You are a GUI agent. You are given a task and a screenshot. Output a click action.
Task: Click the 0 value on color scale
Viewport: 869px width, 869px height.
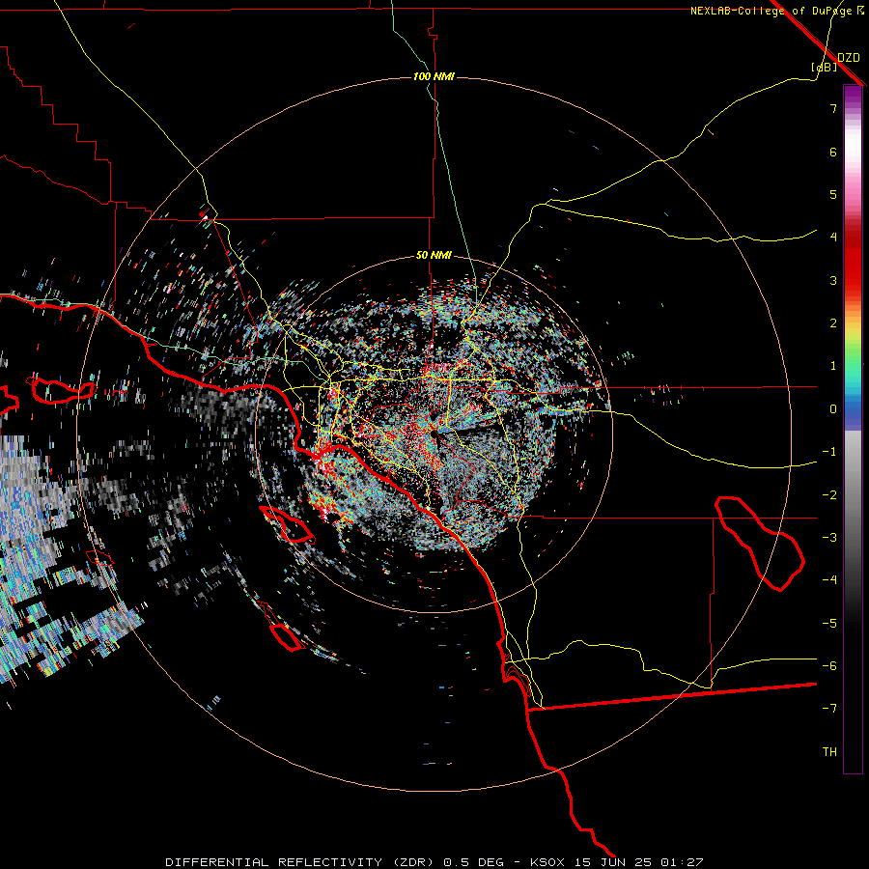pyautogui.click(x=833, y=409)
